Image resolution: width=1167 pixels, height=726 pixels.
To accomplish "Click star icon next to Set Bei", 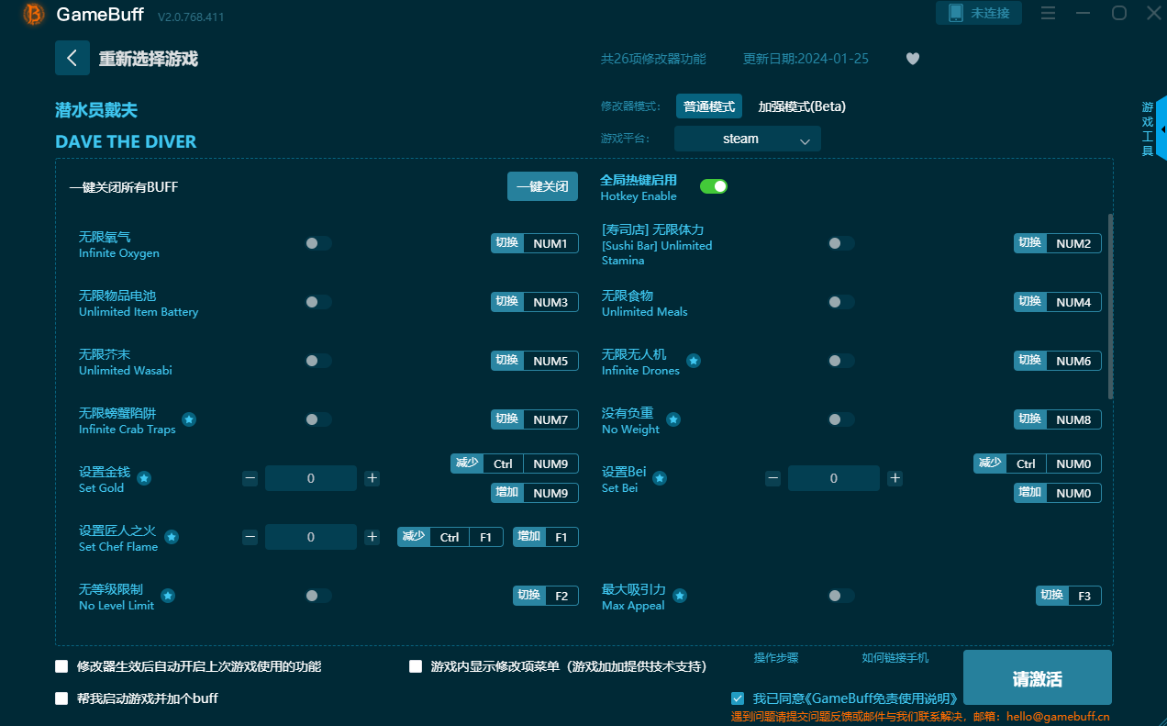I will (660, 478).
